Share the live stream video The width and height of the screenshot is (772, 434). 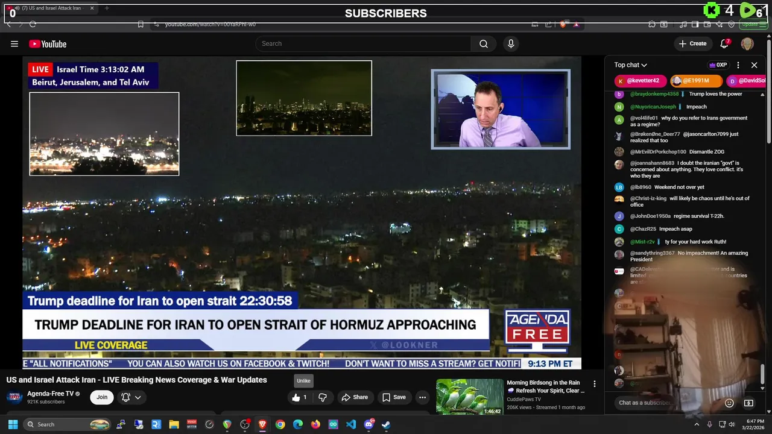point(355,397)
